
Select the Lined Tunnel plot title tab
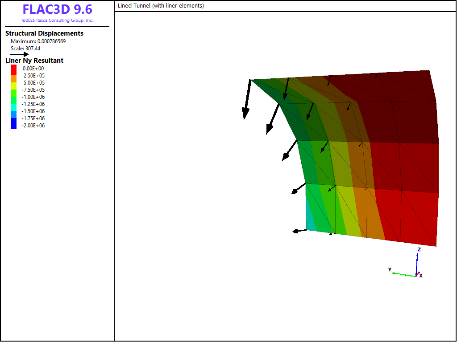(161, 6)
